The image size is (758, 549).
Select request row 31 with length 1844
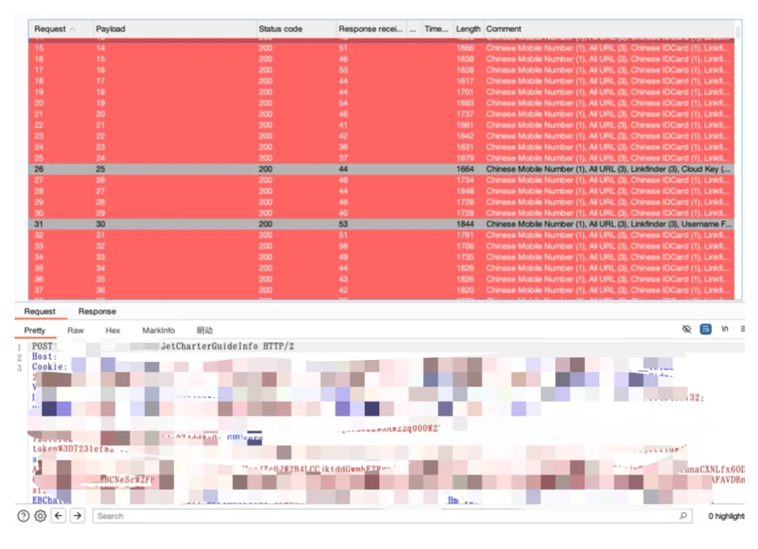[219, 224]
